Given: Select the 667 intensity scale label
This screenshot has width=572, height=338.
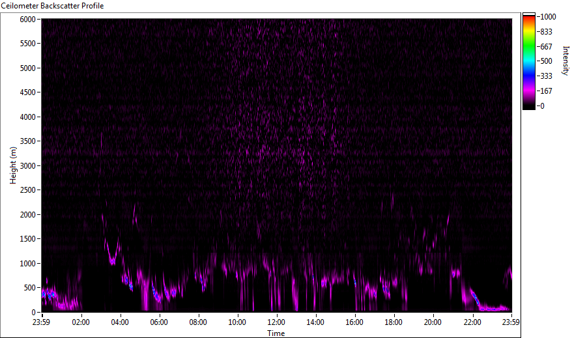Looking at the screenshot, I should tap(546, 47).
